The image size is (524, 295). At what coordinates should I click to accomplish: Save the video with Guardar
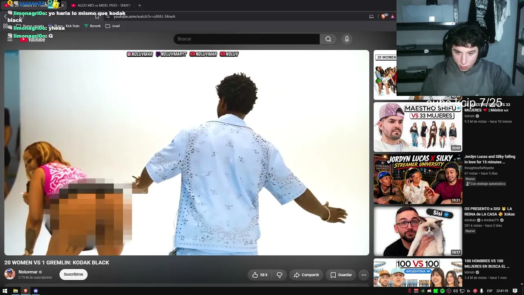pyautogui.click(x=341, y=275)
